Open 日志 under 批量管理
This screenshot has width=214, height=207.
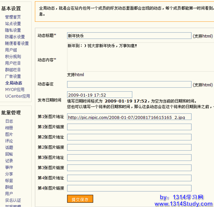click(9, 121)
